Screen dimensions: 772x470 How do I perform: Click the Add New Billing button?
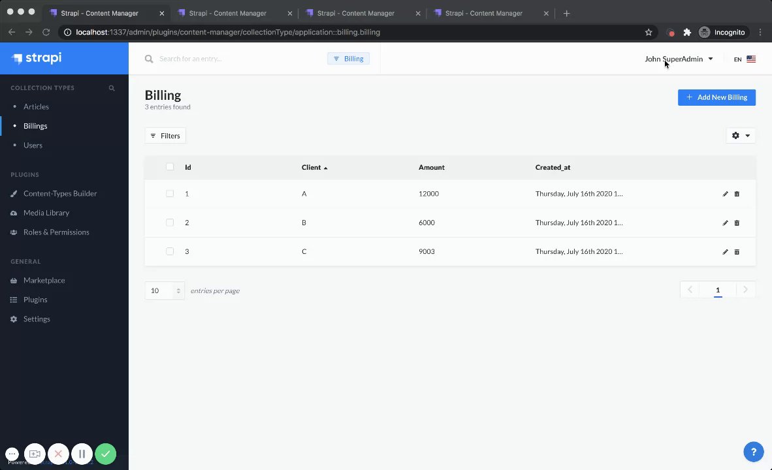716,97
